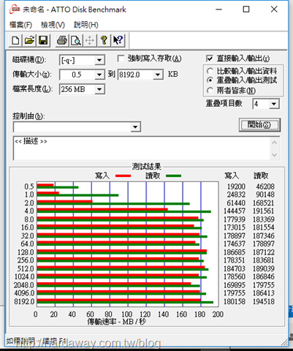Click the description box scroll up arrow
This screenshot has height=351, width=293.
pos(275,143)
